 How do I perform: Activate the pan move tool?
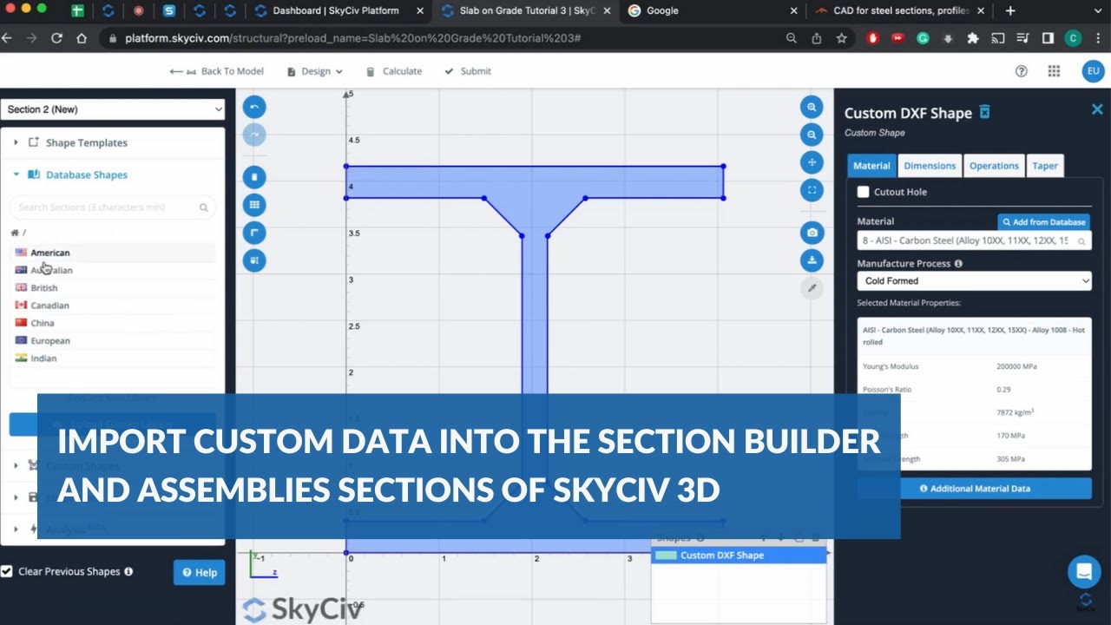tap(812, 162)
